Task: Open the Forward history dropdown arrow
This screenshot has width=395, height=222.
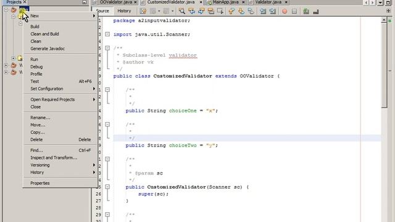Action: click(x=172, y=11)
